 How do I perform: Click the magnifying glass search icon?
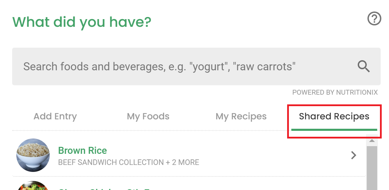pos(364,66)
